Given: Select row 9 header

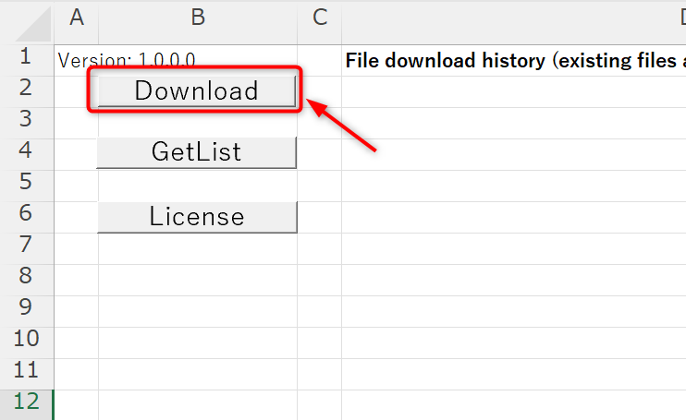Looking at the screenshot, I should pos(26,308).
